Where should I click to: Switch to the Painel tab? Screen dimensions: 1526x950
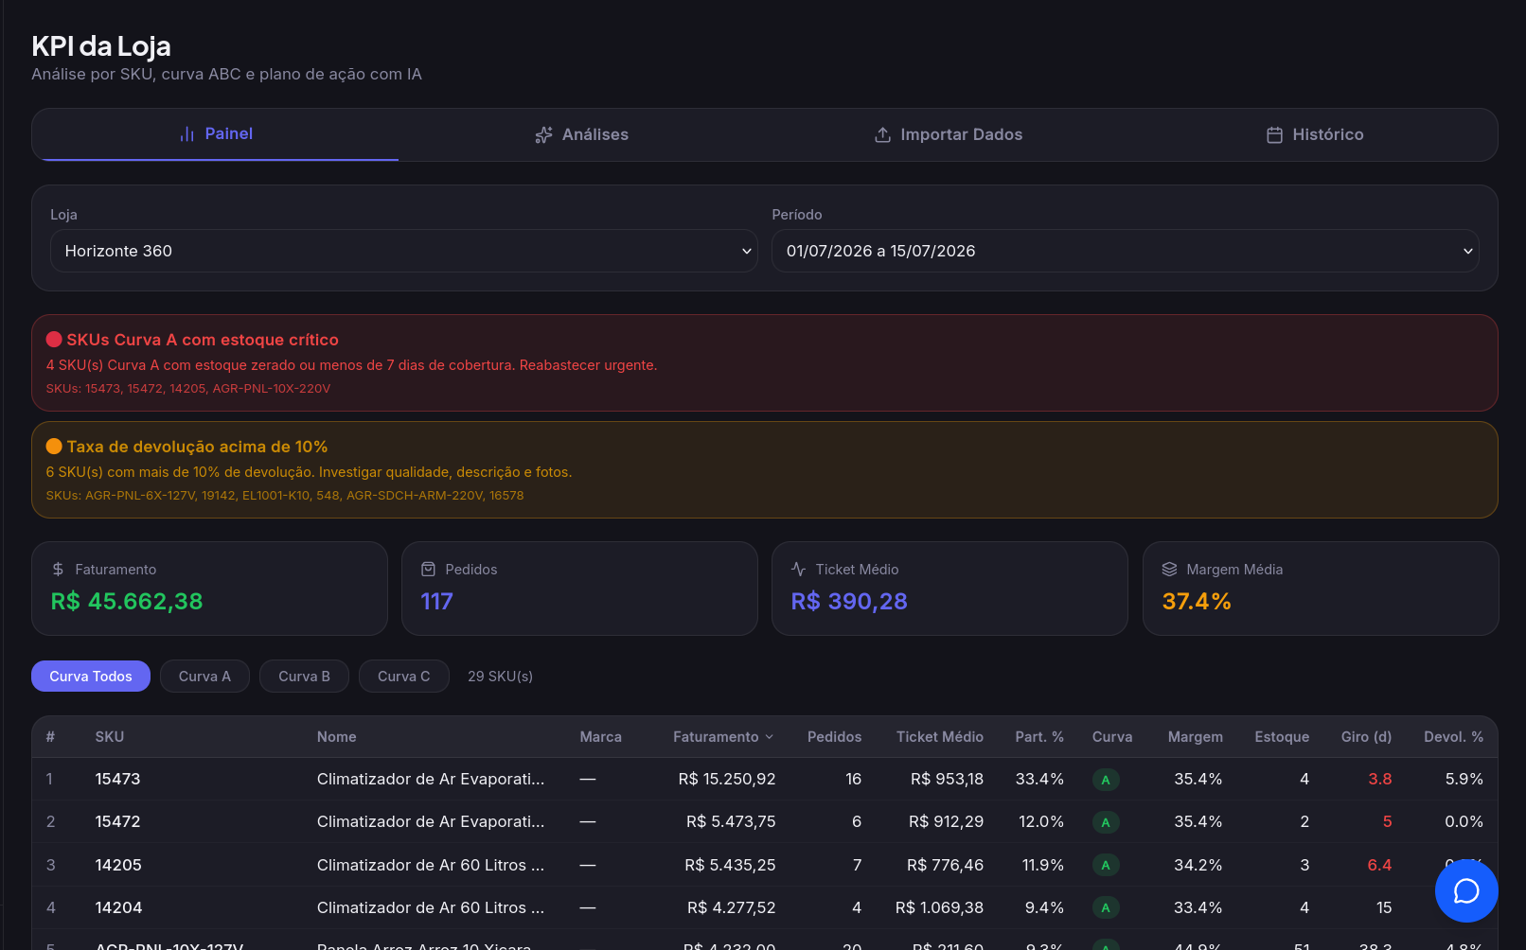click(x=216, y=134)
